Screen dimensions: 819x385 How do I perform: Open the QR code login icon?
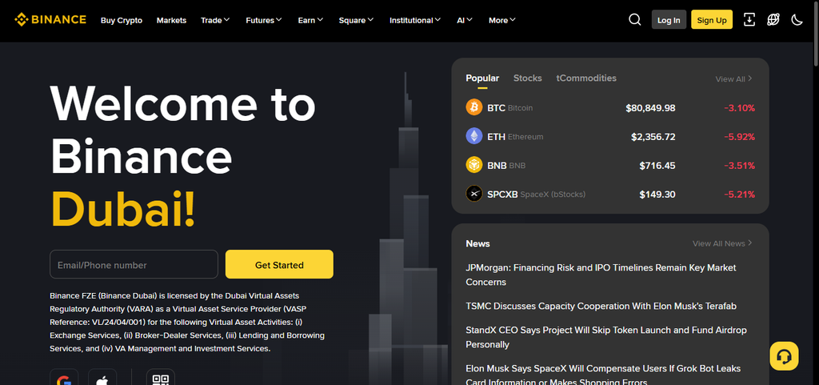[x=160, y=379]
